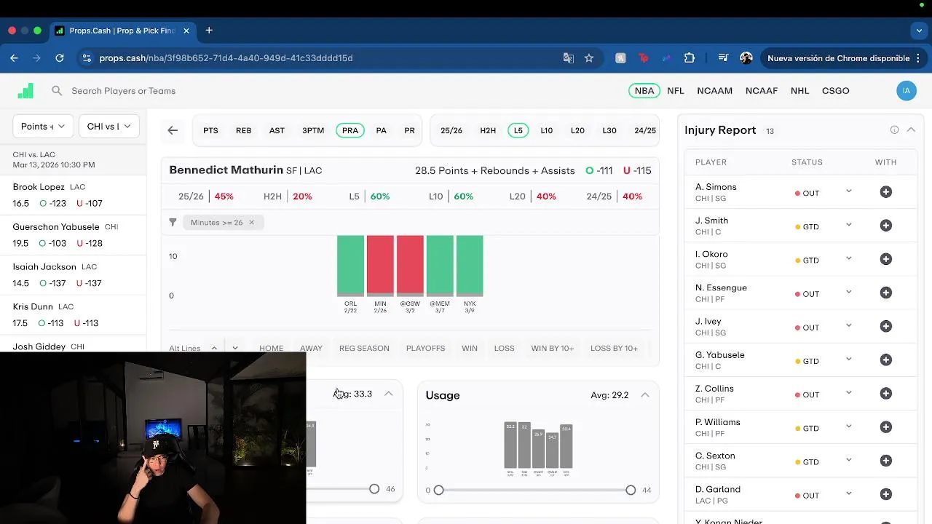Add I. Okoro to With filter
The width and height of the screenshot is (932, 524).
point(886,259)
